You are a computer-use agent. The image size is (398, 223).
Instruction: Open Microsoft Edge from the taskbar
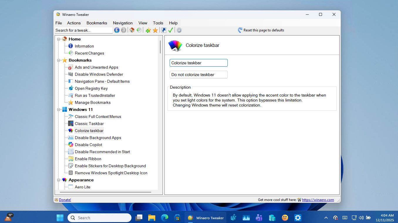point(165,218)
